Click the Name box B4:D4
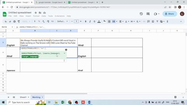The image size is (187, 105). pos(7,27)
